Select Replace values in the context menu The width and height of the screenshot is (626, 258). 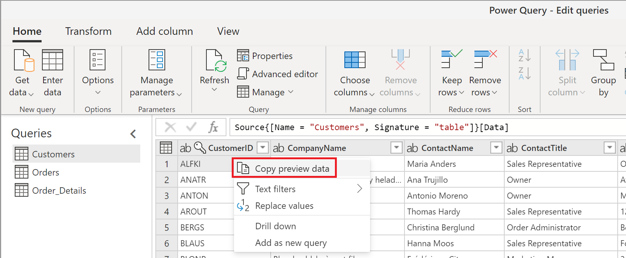tap(284, 206)
